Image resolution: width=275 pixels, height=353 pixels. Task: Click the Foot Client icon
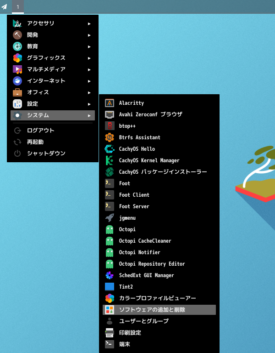(110, 195)
